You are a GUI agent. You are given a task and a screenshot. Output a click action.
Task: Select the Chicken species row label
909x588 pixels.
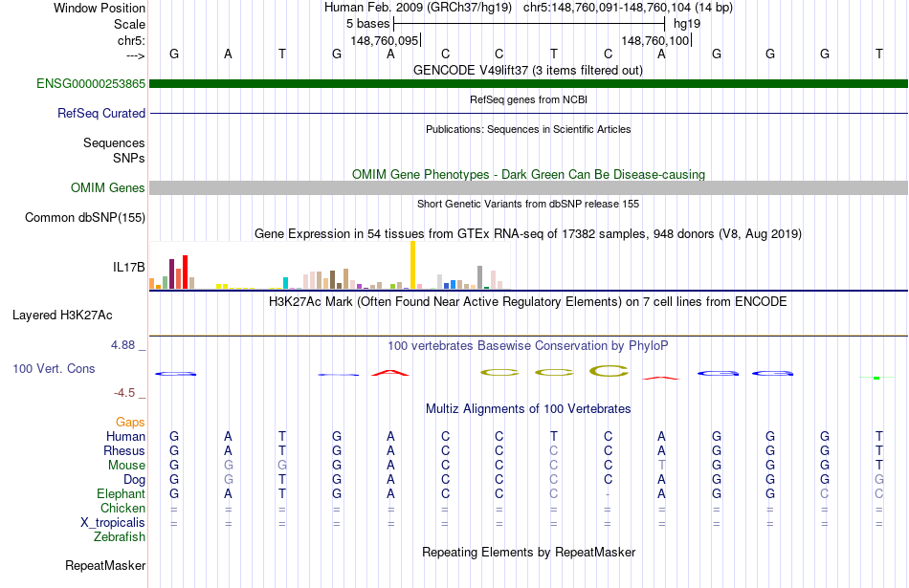(122, 508)
